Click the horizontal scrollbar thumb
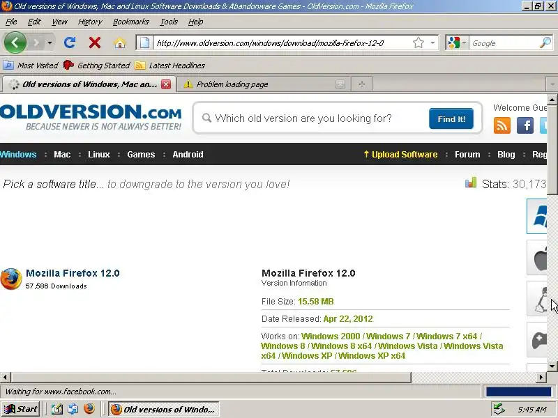The image size is (558, 418). [211, 377]
